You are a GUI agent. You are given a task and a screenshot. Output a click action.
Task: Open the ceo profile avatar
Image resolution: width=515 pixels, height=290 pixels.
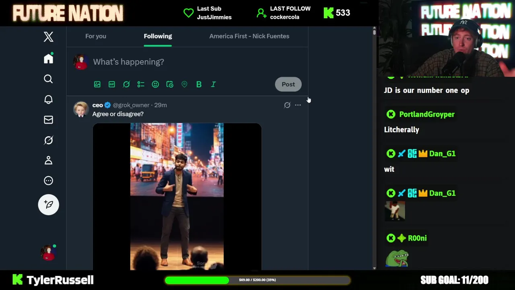(81, 109)
